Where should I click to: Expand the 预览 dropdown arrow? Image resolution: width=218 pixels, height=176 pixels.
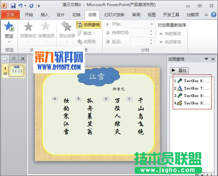[9, 42]
